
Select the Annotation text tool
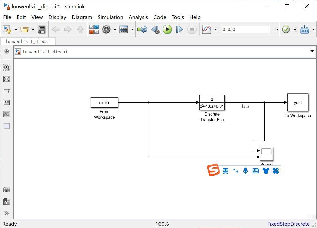pyautogui.click(x=7, y=102)
